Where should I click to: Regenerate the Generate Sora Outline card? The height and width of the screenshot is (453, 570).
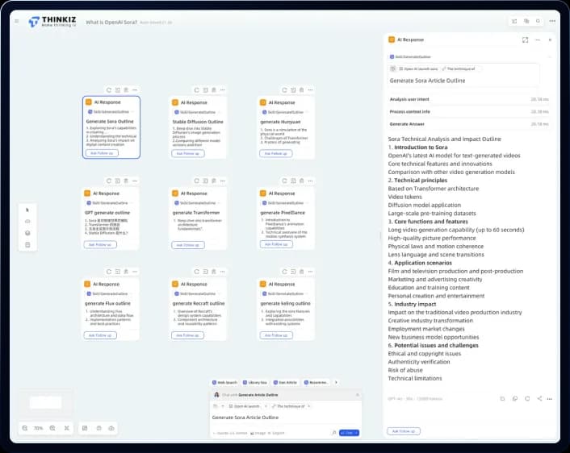point(109,89)
